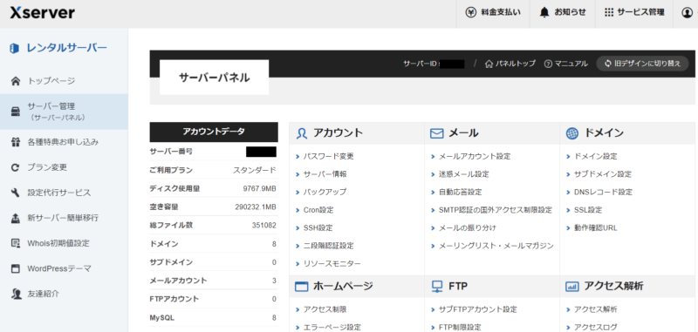The height and width of the screenshot is (332, 698).
Task: Open 動作確認URL link
Action: 596,228
